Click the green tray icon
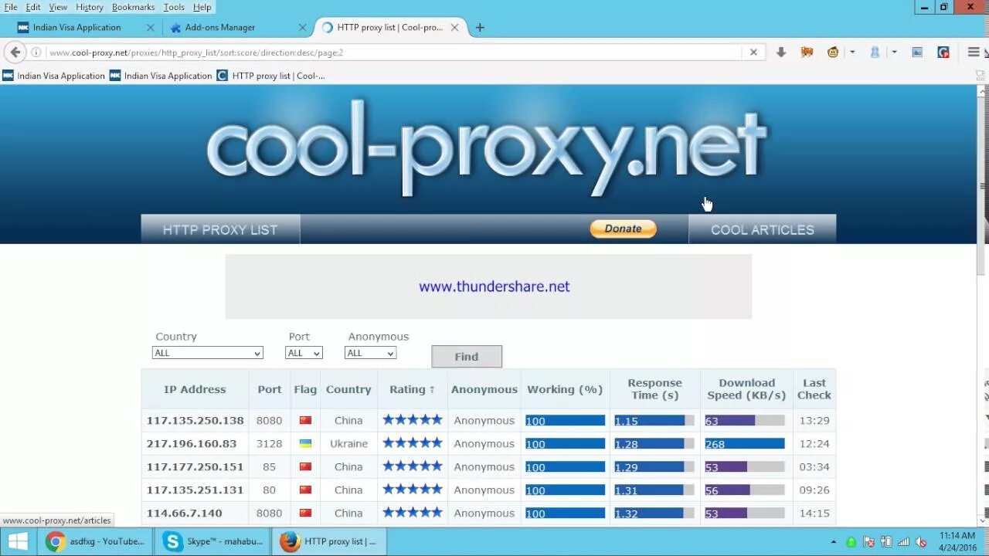The height and width of the screenshot is (556, 989). tap(851, 542)
